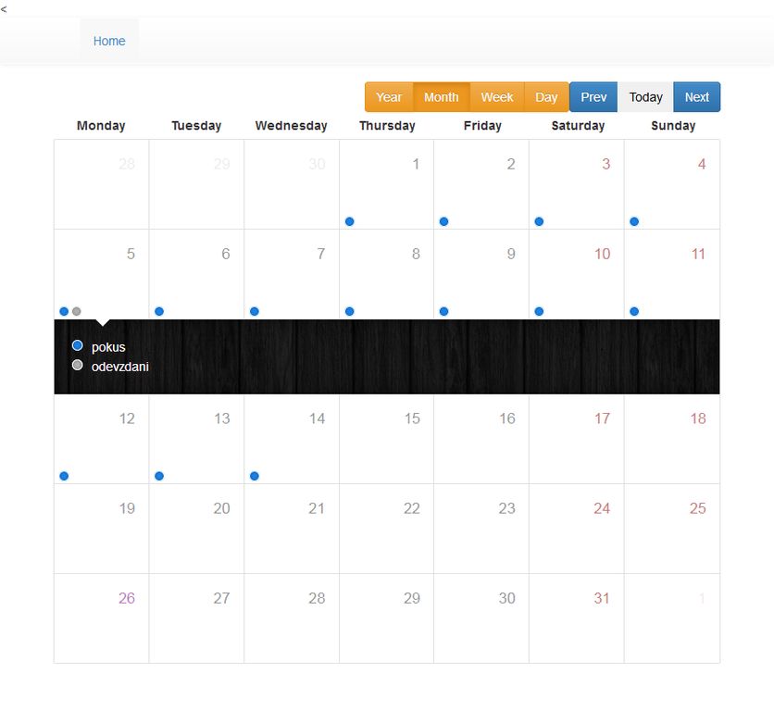
Task: Click the blue event dot on Sunday 4
Action: tap(634, 221)
